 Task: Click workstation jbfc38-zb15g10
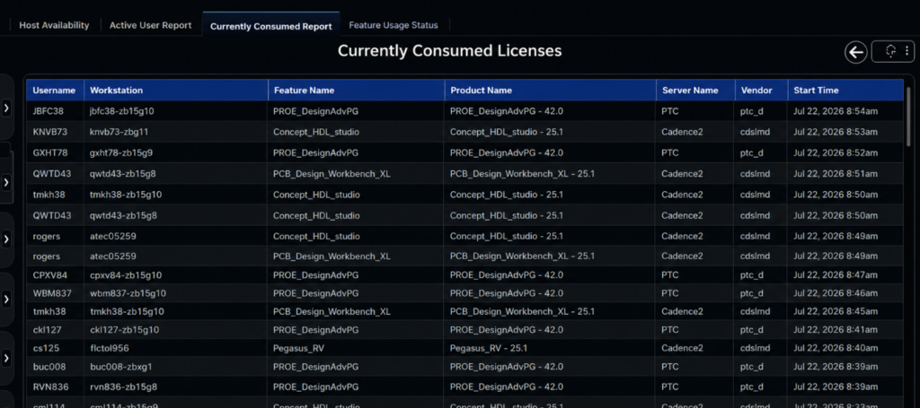tap(122, 110)
